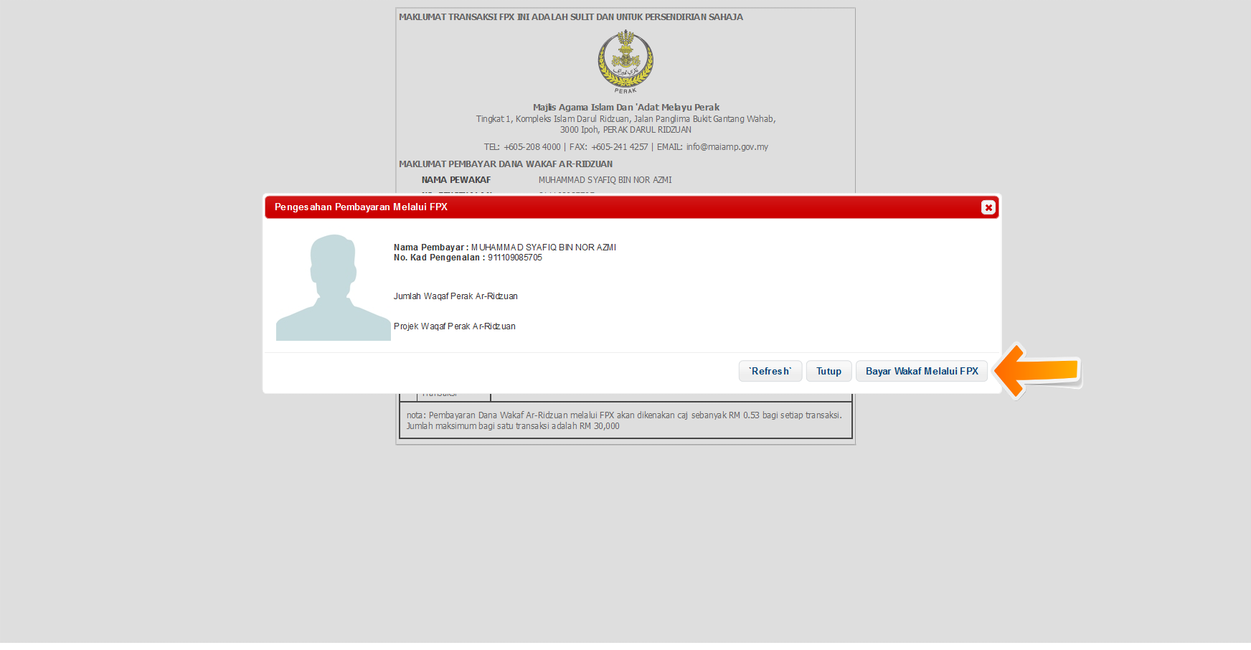Click the Maklumat Pembayar Dana Wakaf section heading
The height and width of the screenshot is (650, 1251).
point(505,164)
